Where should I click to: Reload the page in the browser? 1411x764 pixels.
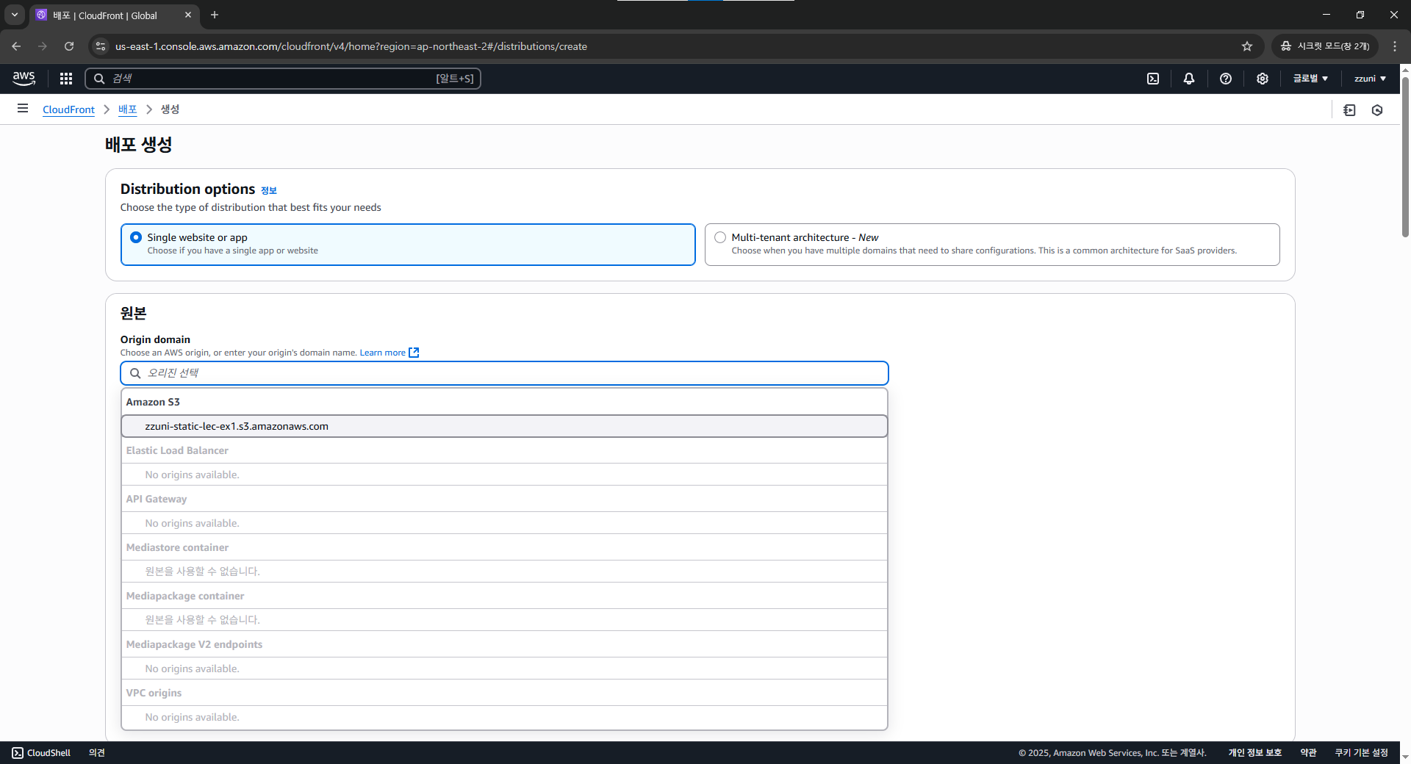(x=69, y=46)
